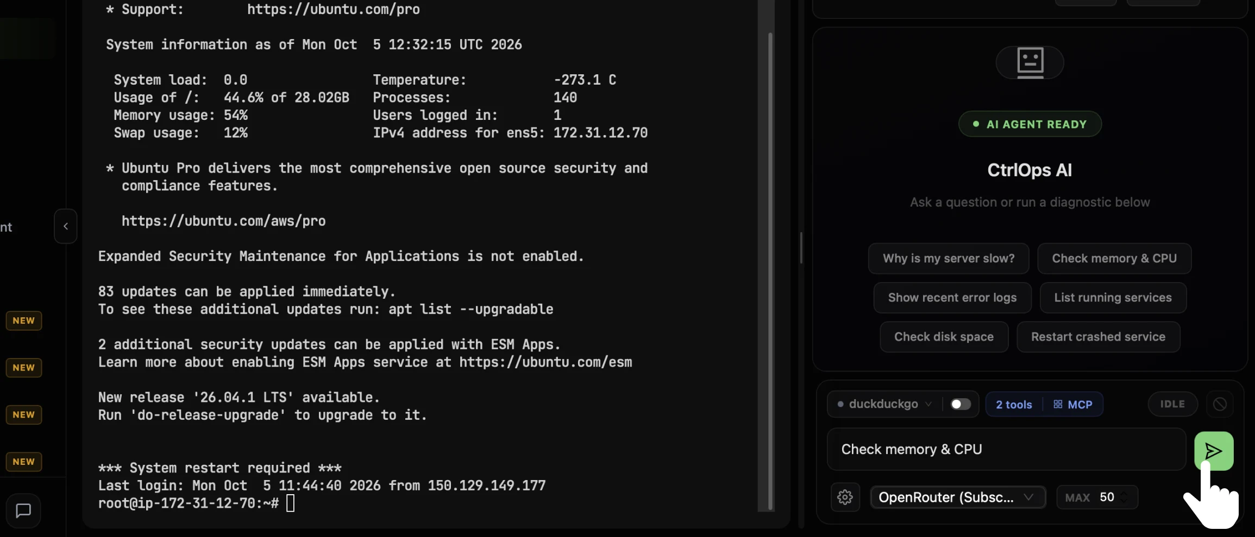This screenshot has width=1255, height=537.
Task: Focus the chat message input field
Action: 1006,449
